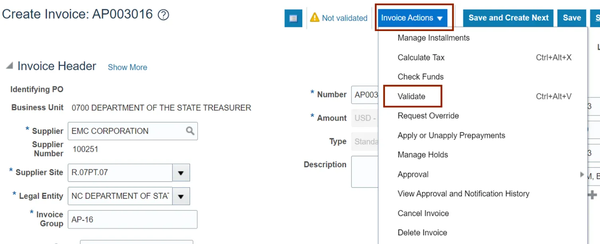This screenshot has height=244, width=600.
Task: Click the Supplier search magnifier icon
Action: [x=190, y=131]
